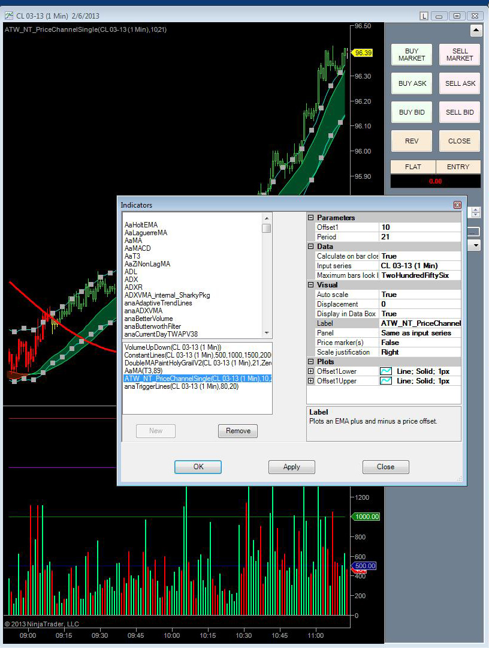Viewport: 489px width, 648px height.
Task: Click the quantity stepper behind the dialog
Action: pos(475,212)
